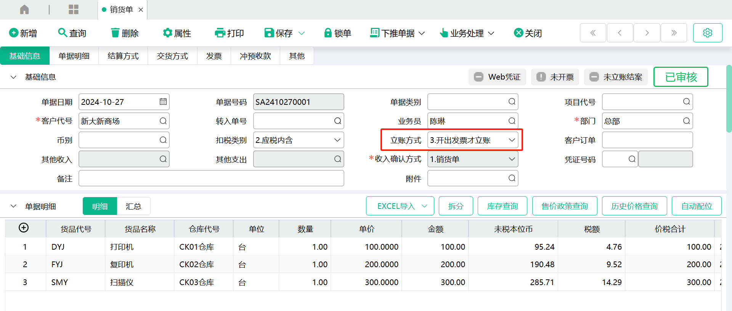Expand the 扣税类别 dropdown

337,140
